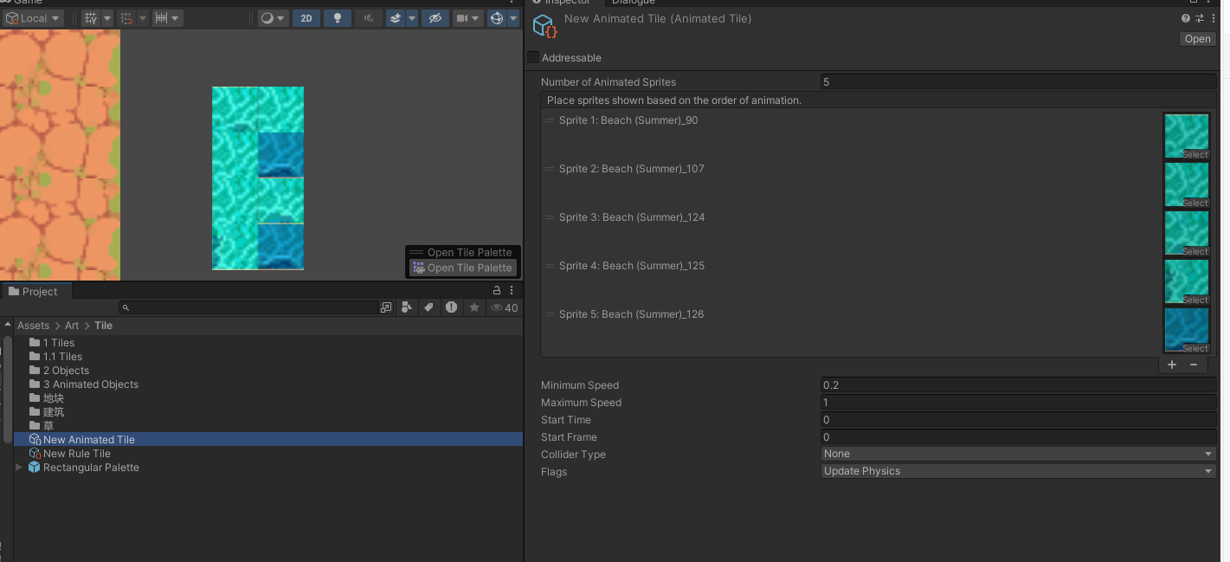
Task: Enable the Addressable checkbox
Action: coord(533,57)
